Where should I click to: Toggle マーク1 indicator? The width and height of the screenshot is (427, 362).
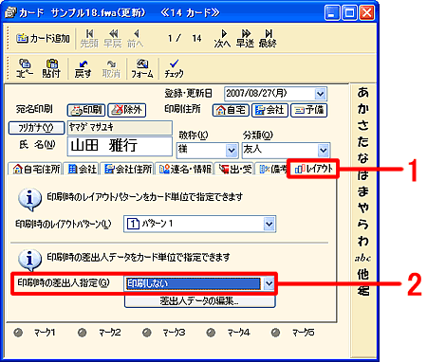18,333
